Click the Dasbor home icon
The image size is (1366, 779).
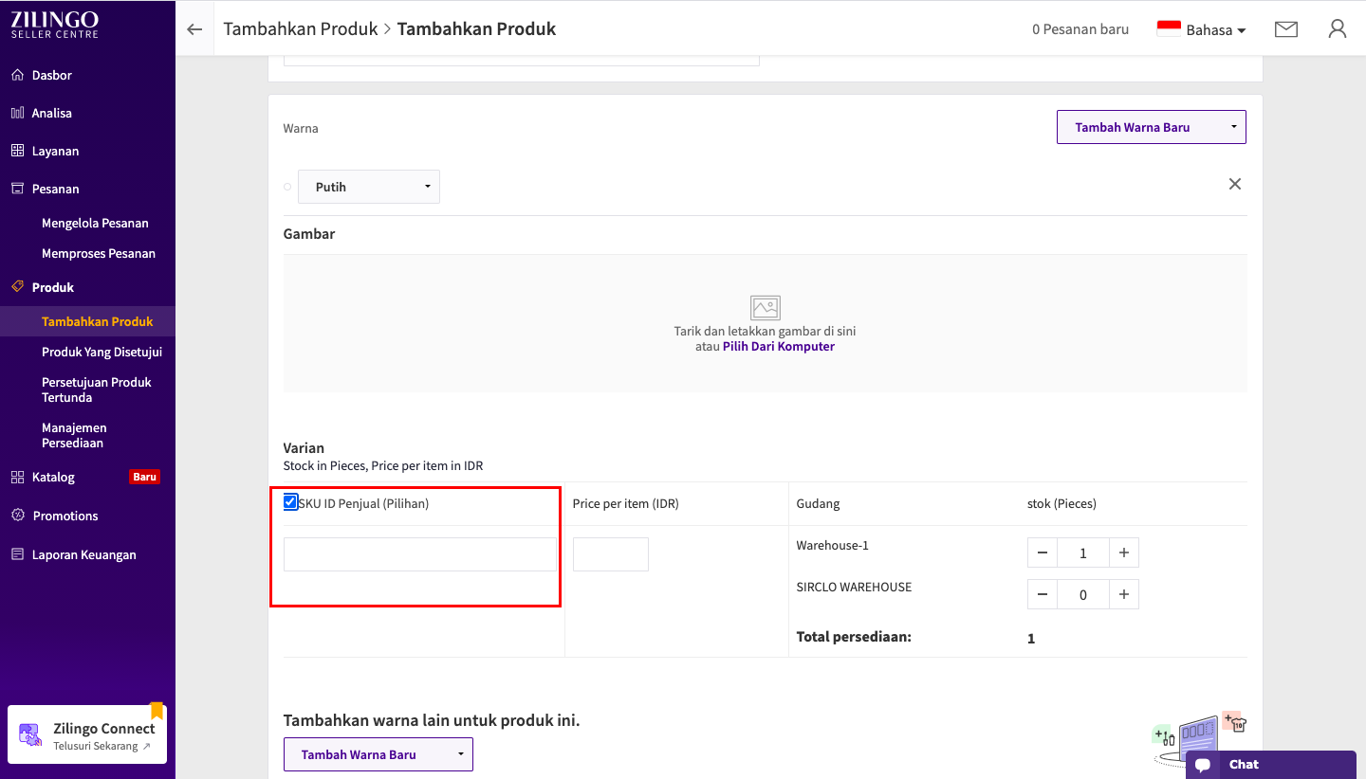point(17,75)
